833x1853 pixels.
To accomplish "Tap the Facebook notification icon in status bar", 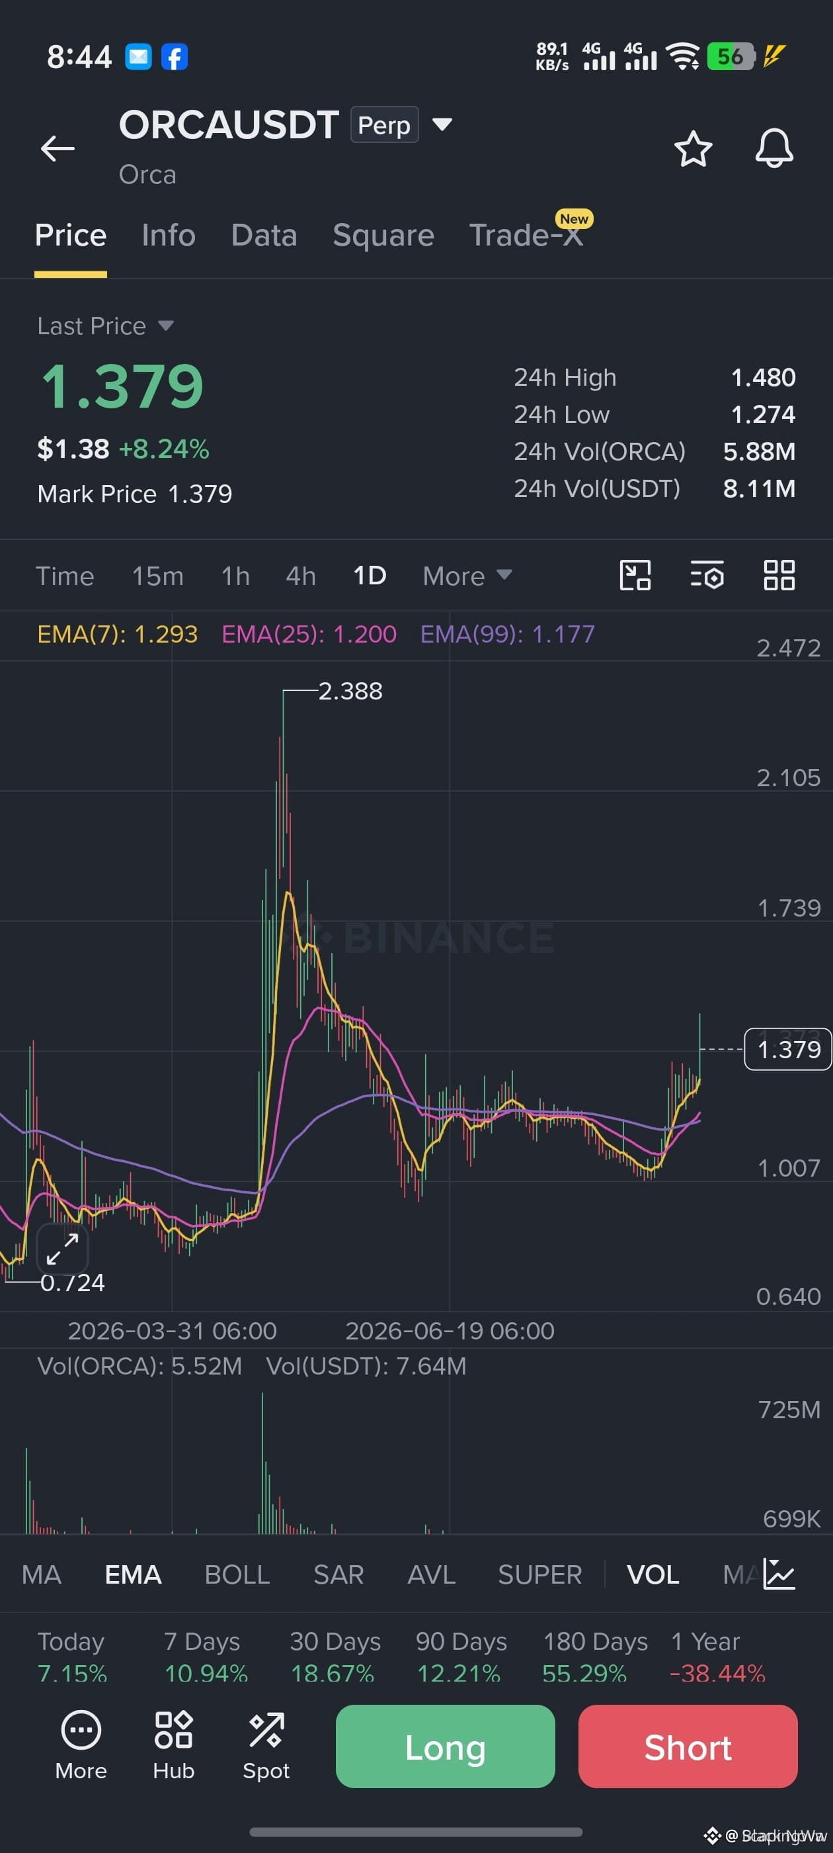I will pyautogui.click(x=174, y=57).
